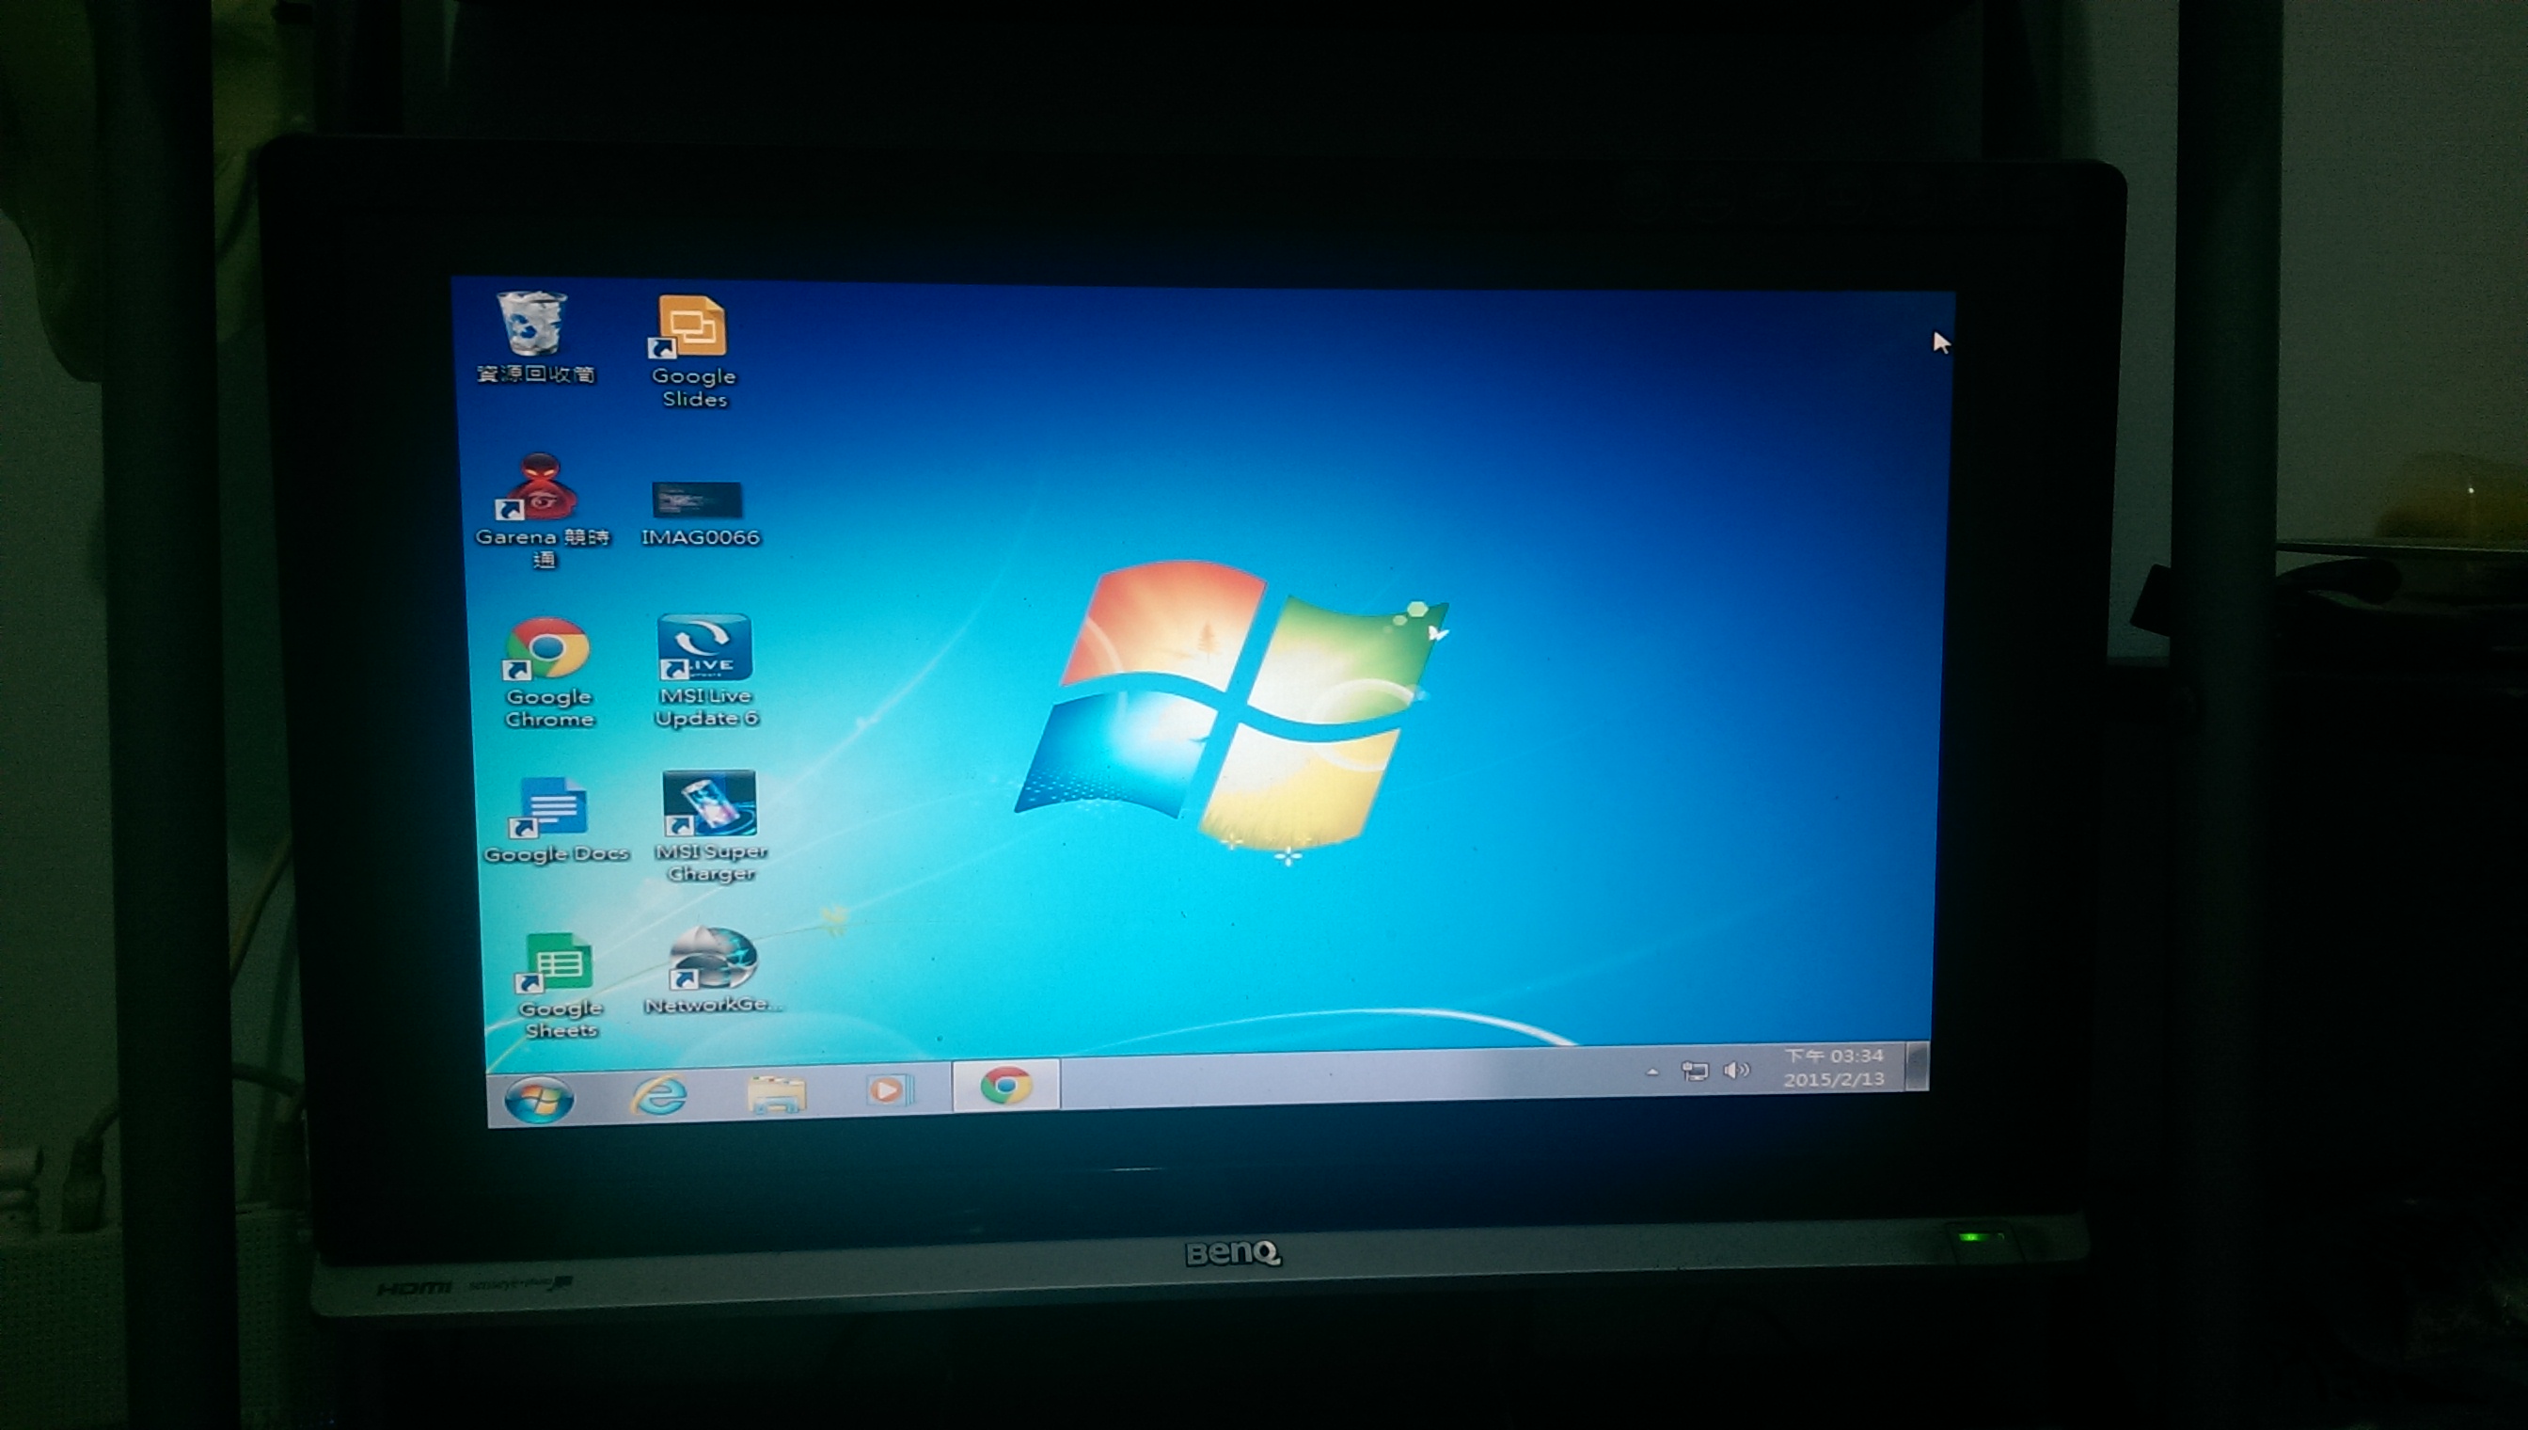Image resolution: width=2528 pixels, height=1430 pixels.
Task: Click the Google Slides label text
Action: point(694,388)
